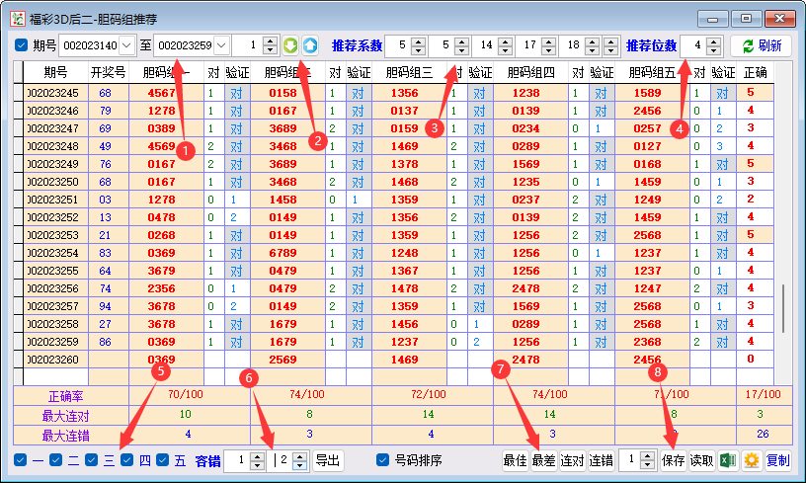Open settings with the gear icon

(x=752, y=460)
